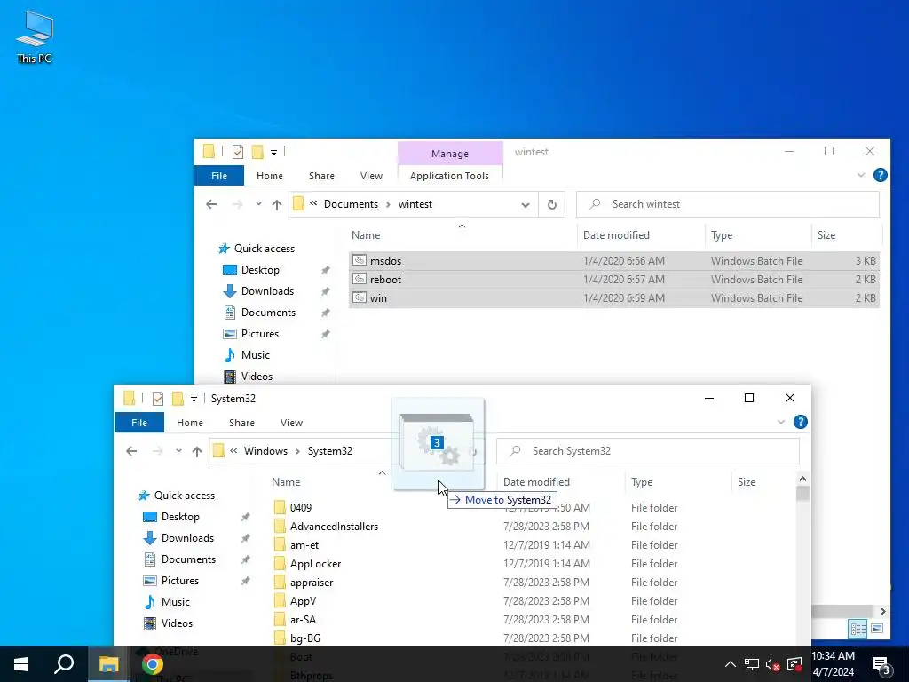Open Application Tools tab
The height and width of the screenshot is (682, 909).
coord(449,176)
